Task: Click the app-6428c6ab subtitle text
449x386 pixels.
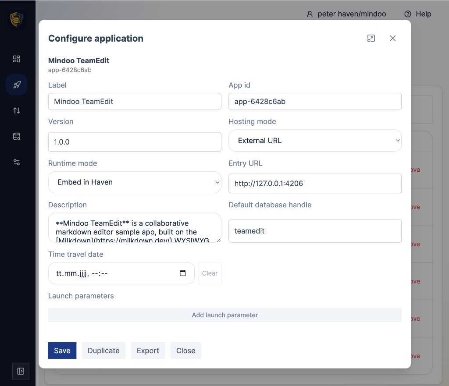Action: click(70, 70)
